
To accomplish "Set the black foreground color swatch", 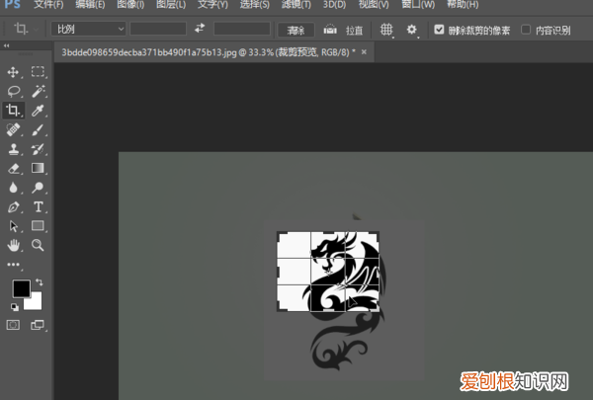I will 21,288.
